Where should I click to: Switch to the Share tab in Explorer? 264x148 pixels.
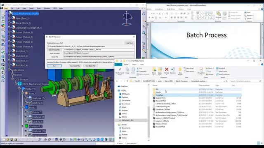134,65
